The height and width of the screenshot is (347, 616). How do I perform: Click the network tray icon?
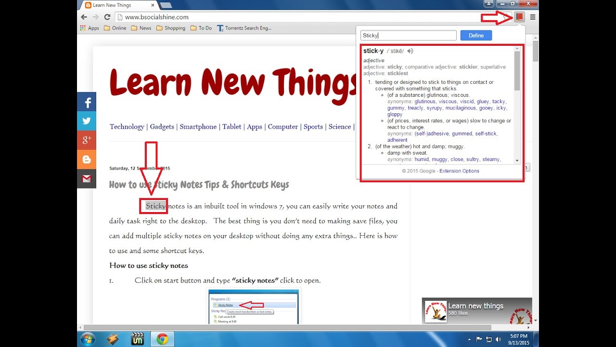[x=488, y=339]
